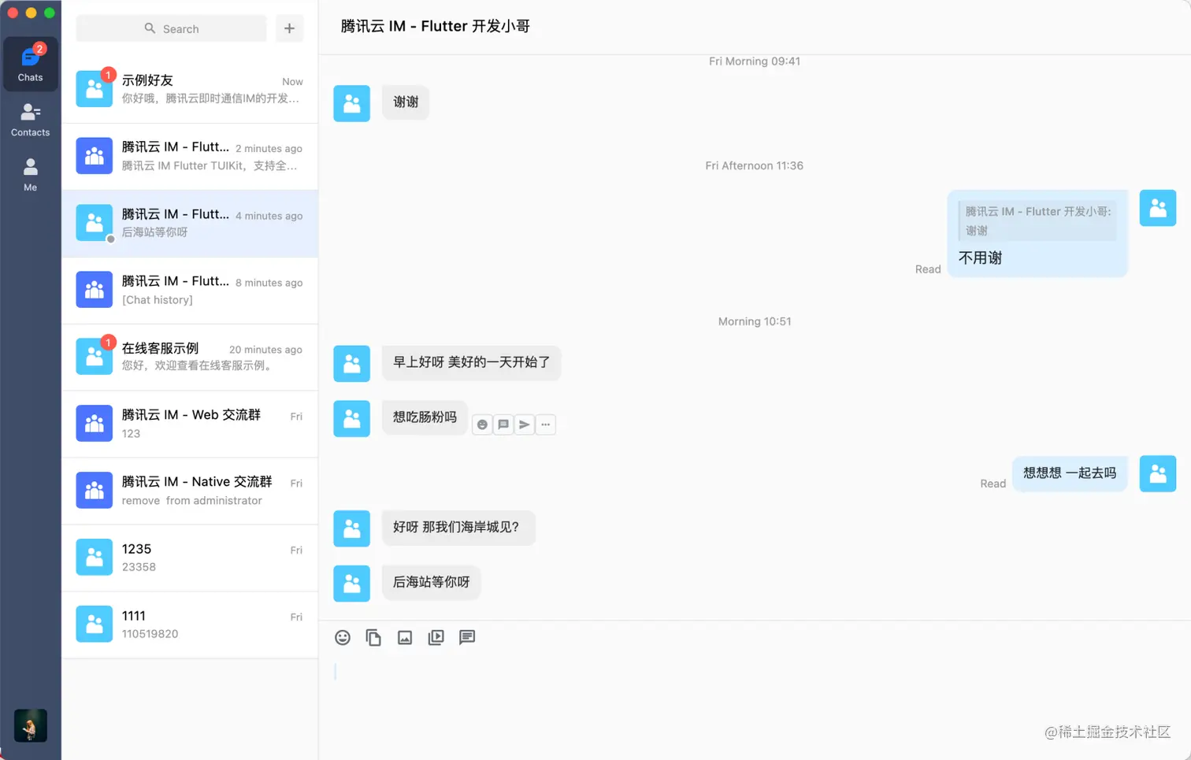Screen dimensions: 1191x760
Task: Click the 想想想 一起去吗 message bubble
Action: pos(1070,473)
